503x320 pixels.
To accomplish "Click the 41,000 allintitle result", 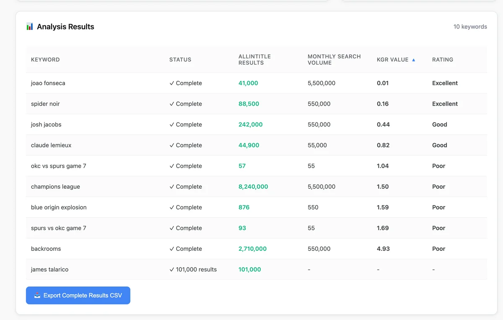I will (248, 83).
